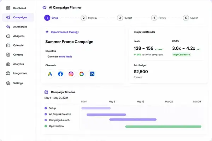
Task: Open the AI Agents menu label
Action: click(19, 36)
